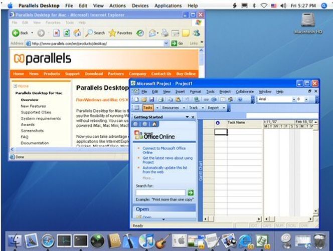This screenshot has width=333, height=251.
Task: Click the Task Name column header
Action: 245,124
